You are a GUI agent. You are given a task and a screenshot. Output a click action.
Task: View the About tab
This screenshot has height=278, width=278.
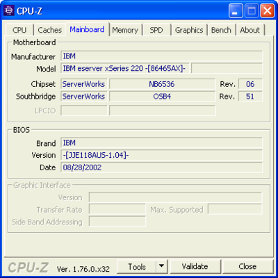tap(250, 30)
